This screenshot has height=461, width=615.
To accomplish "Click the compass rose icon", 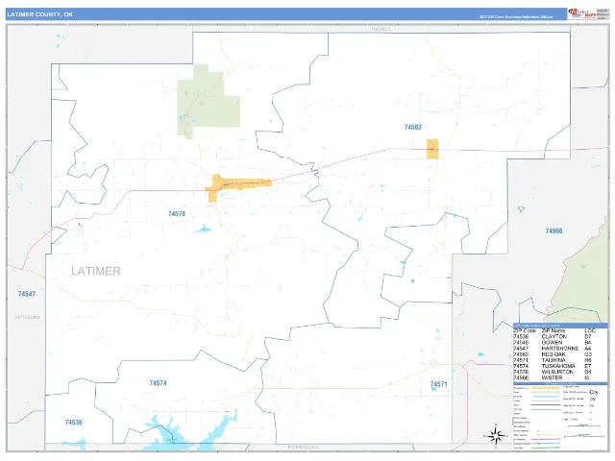I will point(496,435).
